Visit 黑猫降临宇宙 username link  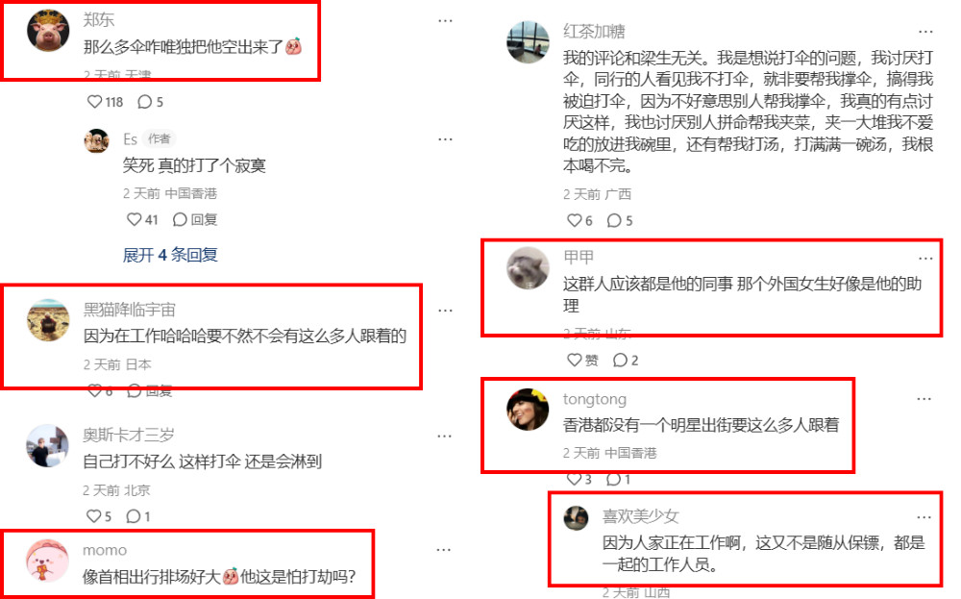(x=130, y=310)
